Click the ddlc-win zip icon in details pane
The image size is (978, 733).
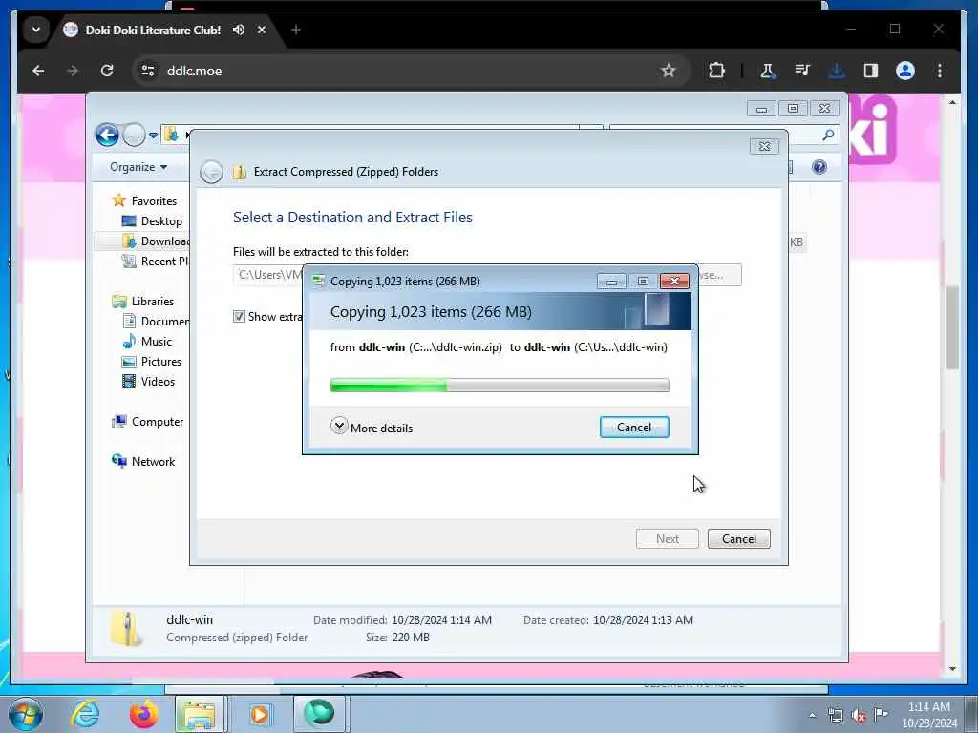coord(127,628)
